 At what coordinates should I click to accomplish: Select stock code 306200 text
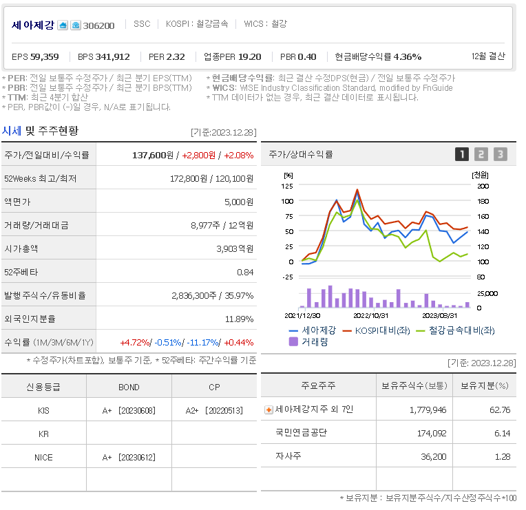click(98, 26)
